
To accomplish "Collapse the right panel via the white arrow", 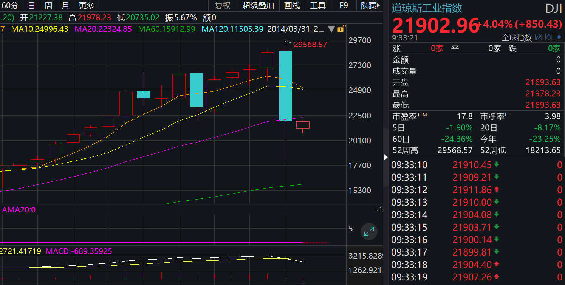I will pos(386,157).
